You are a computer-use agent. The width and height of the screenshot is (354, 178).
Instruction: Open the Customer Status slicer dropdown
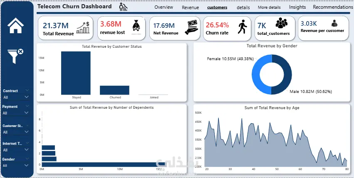coord(26,132)
